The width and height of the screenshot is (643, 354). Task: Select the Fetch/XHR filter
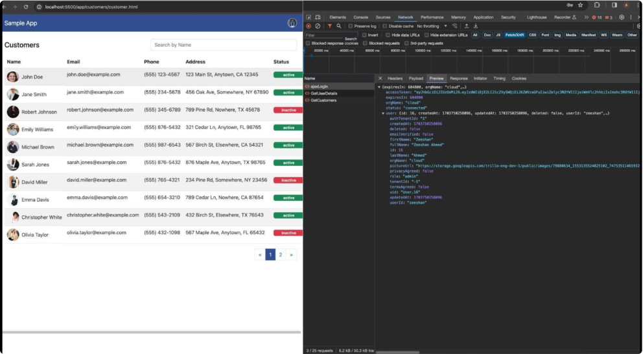515,35
